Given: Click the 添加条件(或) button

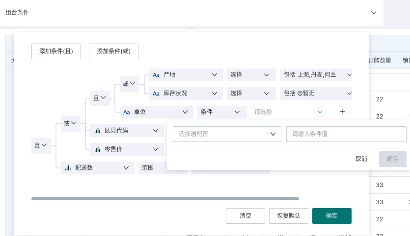Looking at the screenshot, I should pos(113,51).
